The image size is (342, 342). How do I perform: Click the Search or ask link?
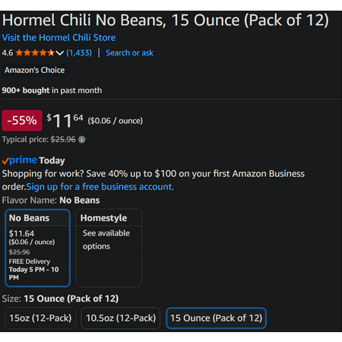(129, 52)
